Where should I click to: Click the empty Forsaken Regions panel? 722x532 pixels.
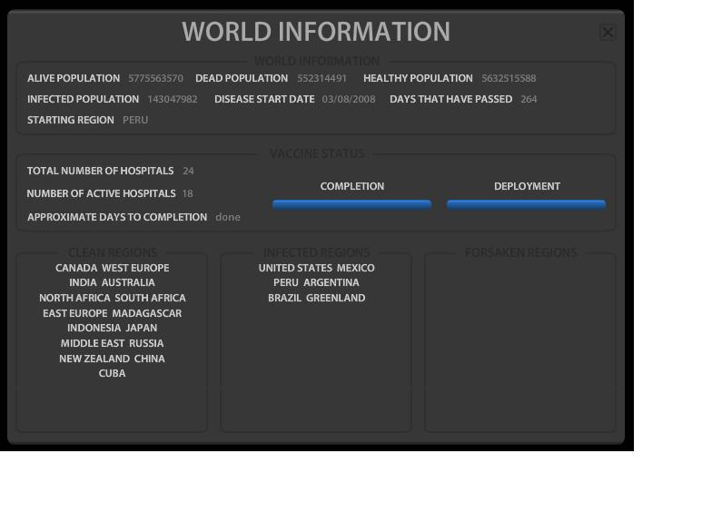coord(520,345)
